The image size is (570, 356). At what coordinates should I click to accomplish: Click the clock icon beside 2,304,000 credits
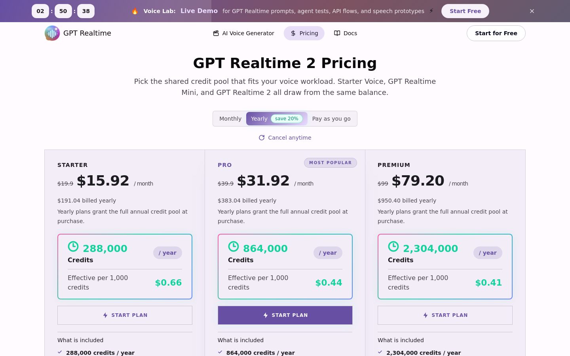(393, 246)
